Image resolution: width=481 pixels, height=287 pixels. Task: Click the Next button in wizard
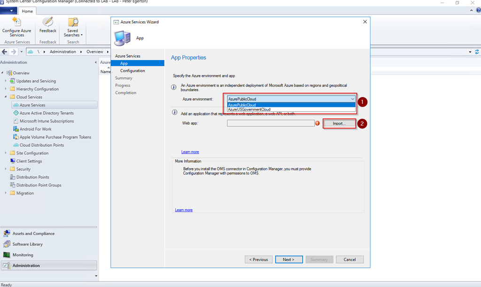[288, 259]
